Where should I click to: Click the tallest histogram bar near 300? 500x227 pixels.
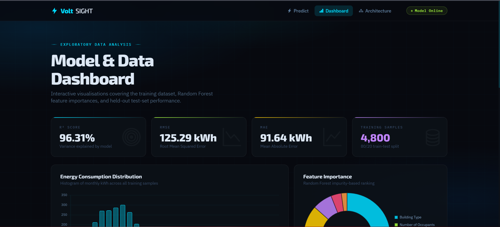click(x=123, y=216)
